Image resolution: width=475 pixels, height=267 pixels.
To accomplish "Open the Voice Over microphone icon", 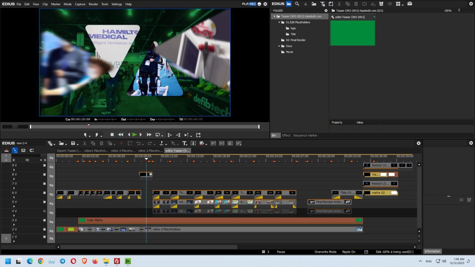I will pyautogui.click(x=193, y=143).
